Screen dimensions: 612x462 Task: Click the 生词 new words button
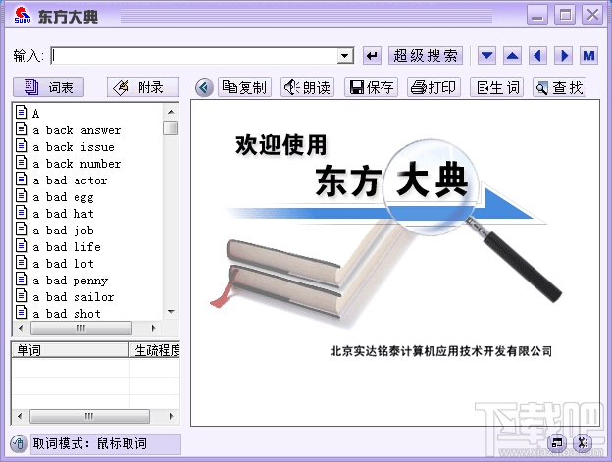tap(497, 87)
